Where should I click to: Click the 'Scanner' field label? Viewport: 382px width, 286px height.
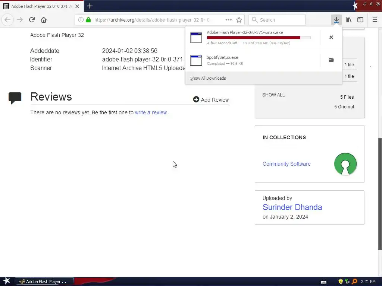coord(41,68)
